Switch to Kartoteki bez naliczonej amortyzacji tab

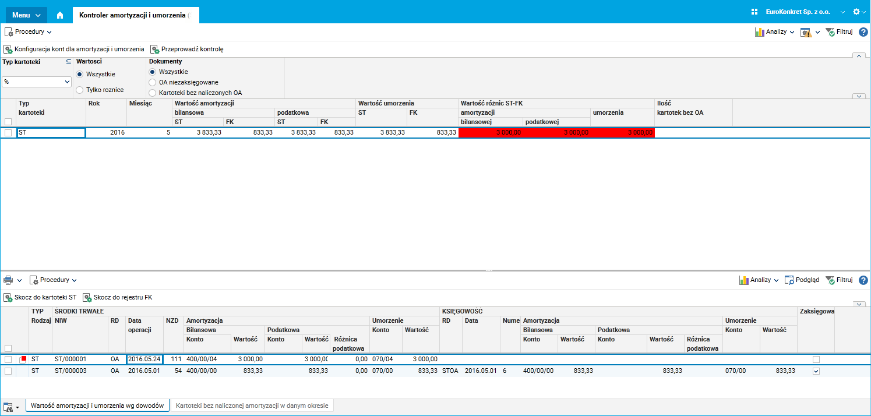[252, 406]
